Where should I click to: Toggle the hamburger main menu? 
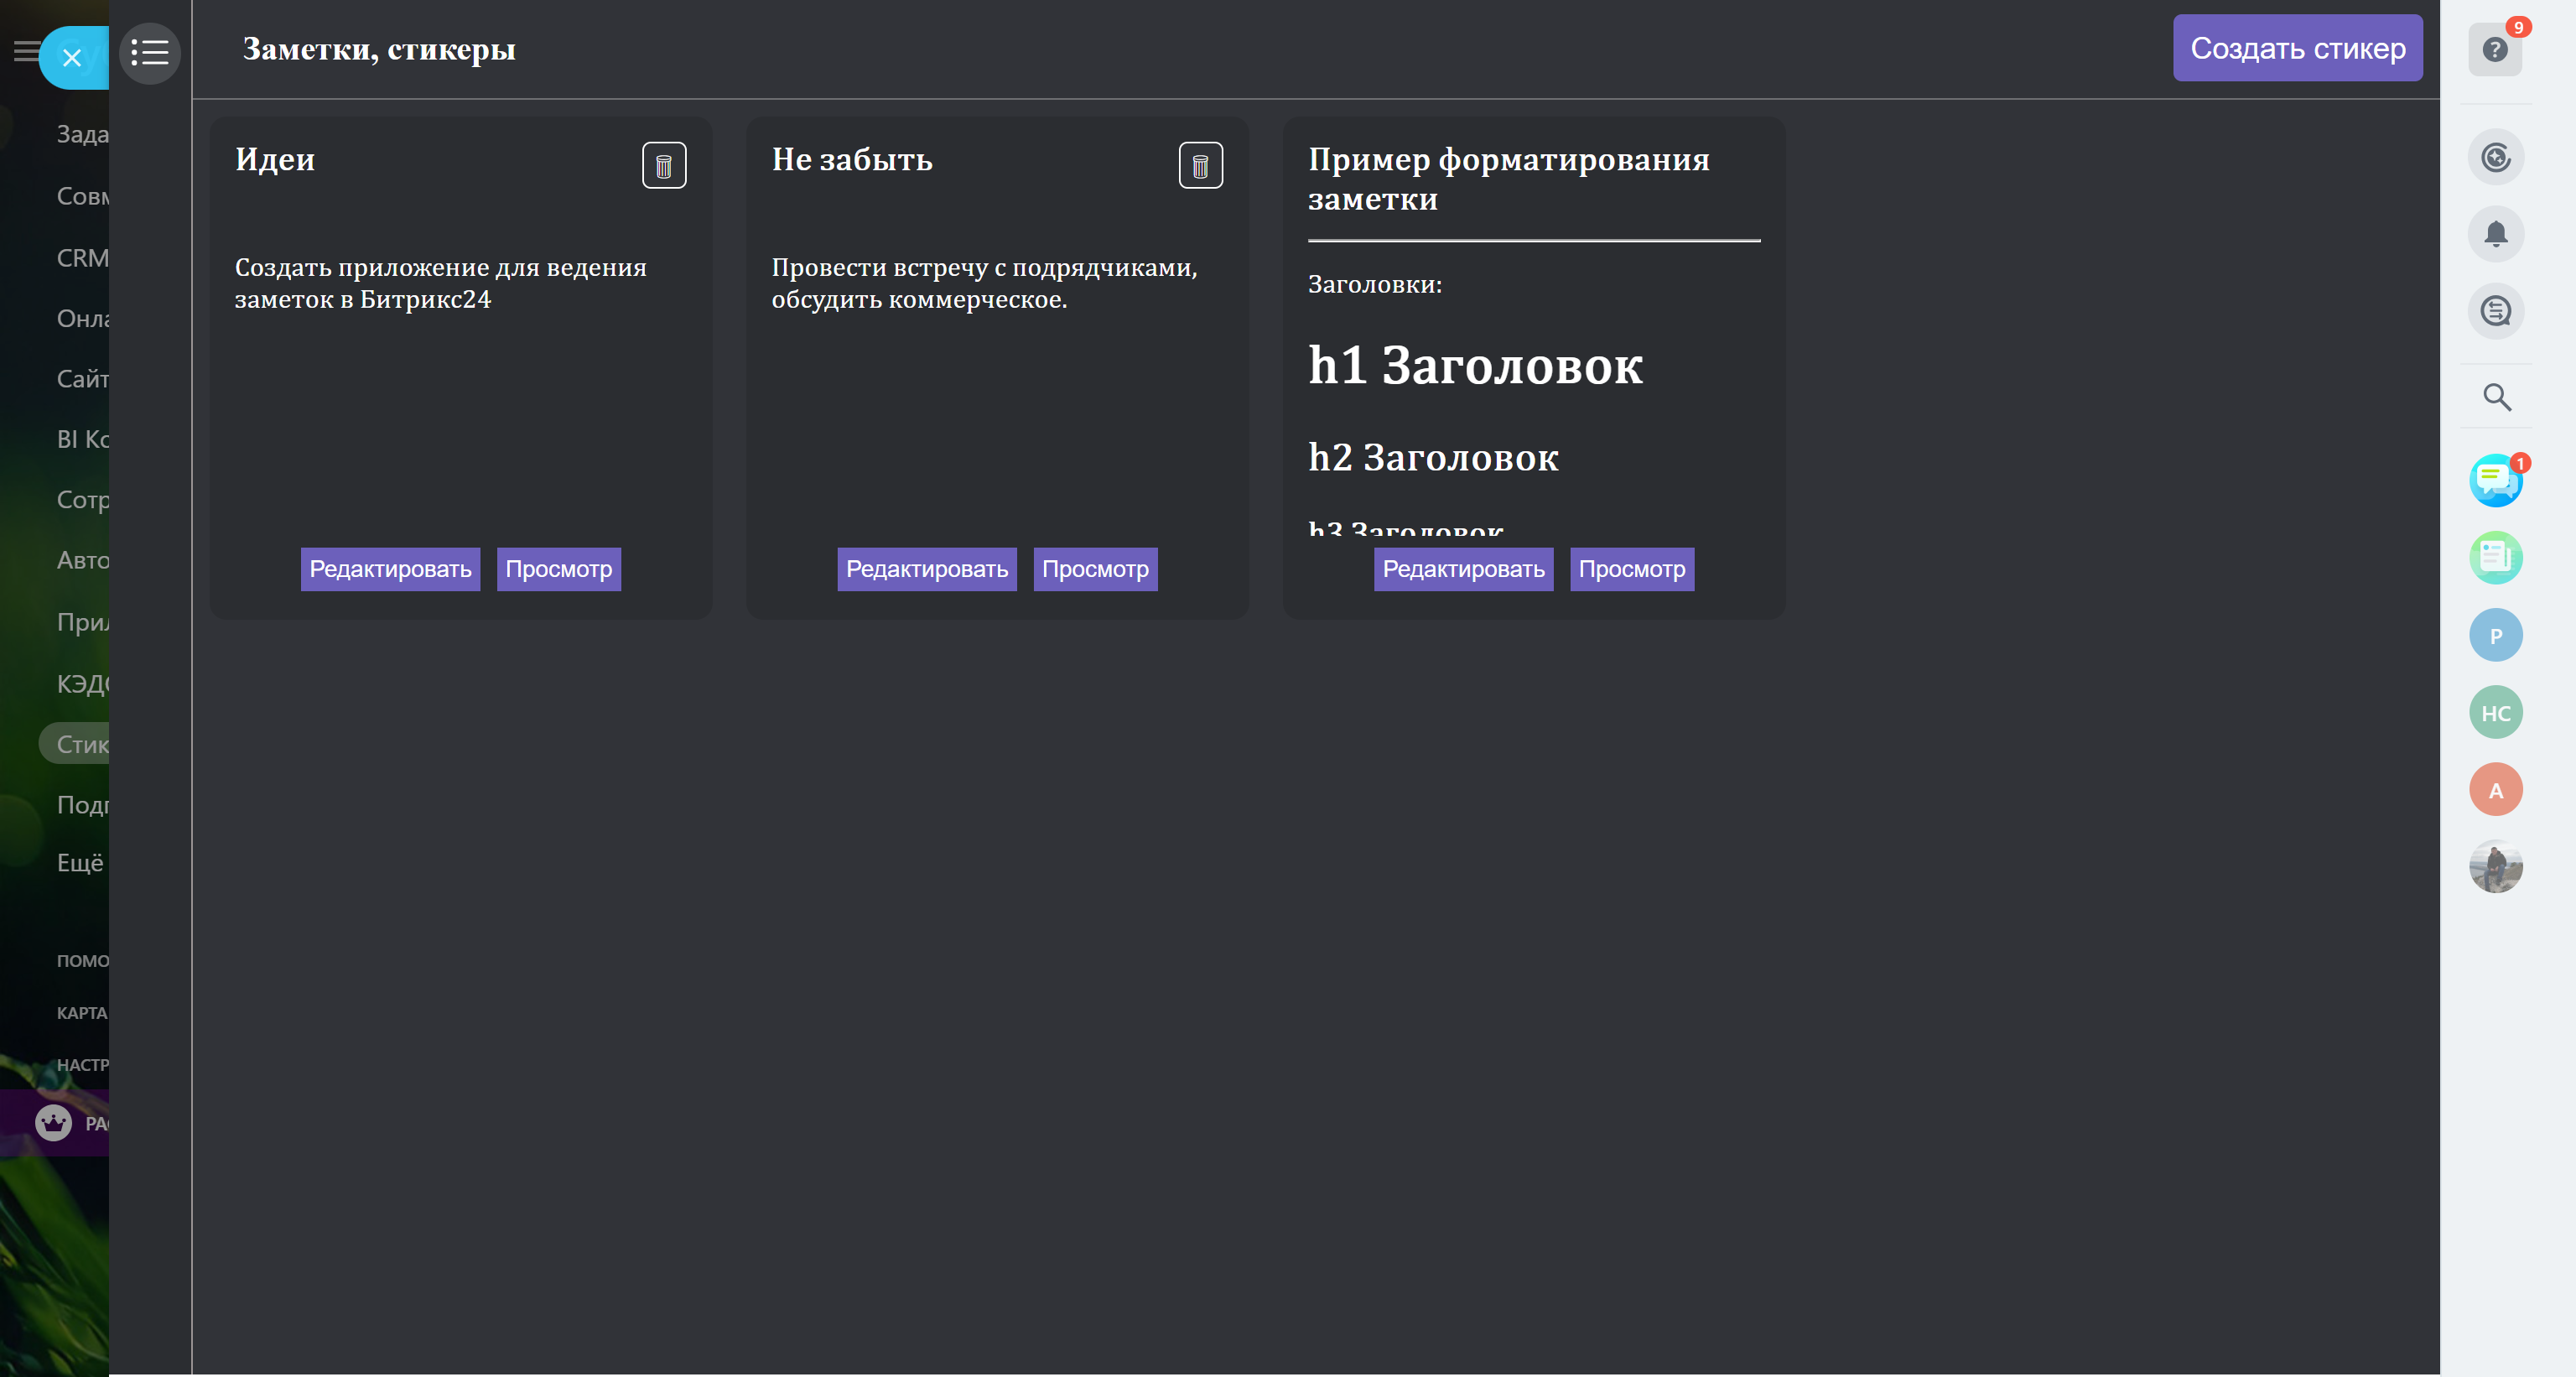point(24,51)
